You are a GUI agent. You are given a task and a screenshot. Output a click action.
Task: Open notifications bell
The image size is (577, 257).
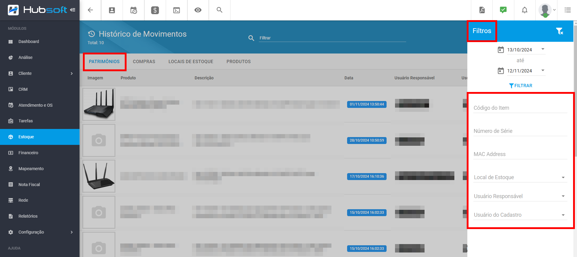[x=525, y=10]
